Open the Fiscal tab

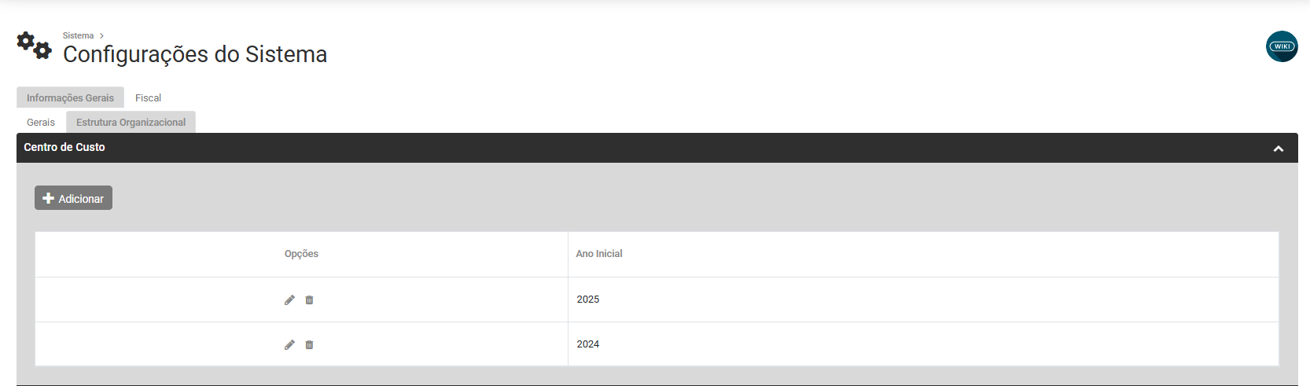(148, 97)
